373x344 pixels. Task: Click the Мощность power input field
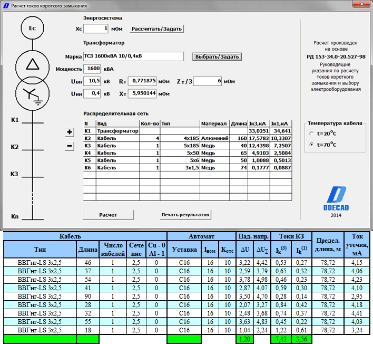point(93,69)
